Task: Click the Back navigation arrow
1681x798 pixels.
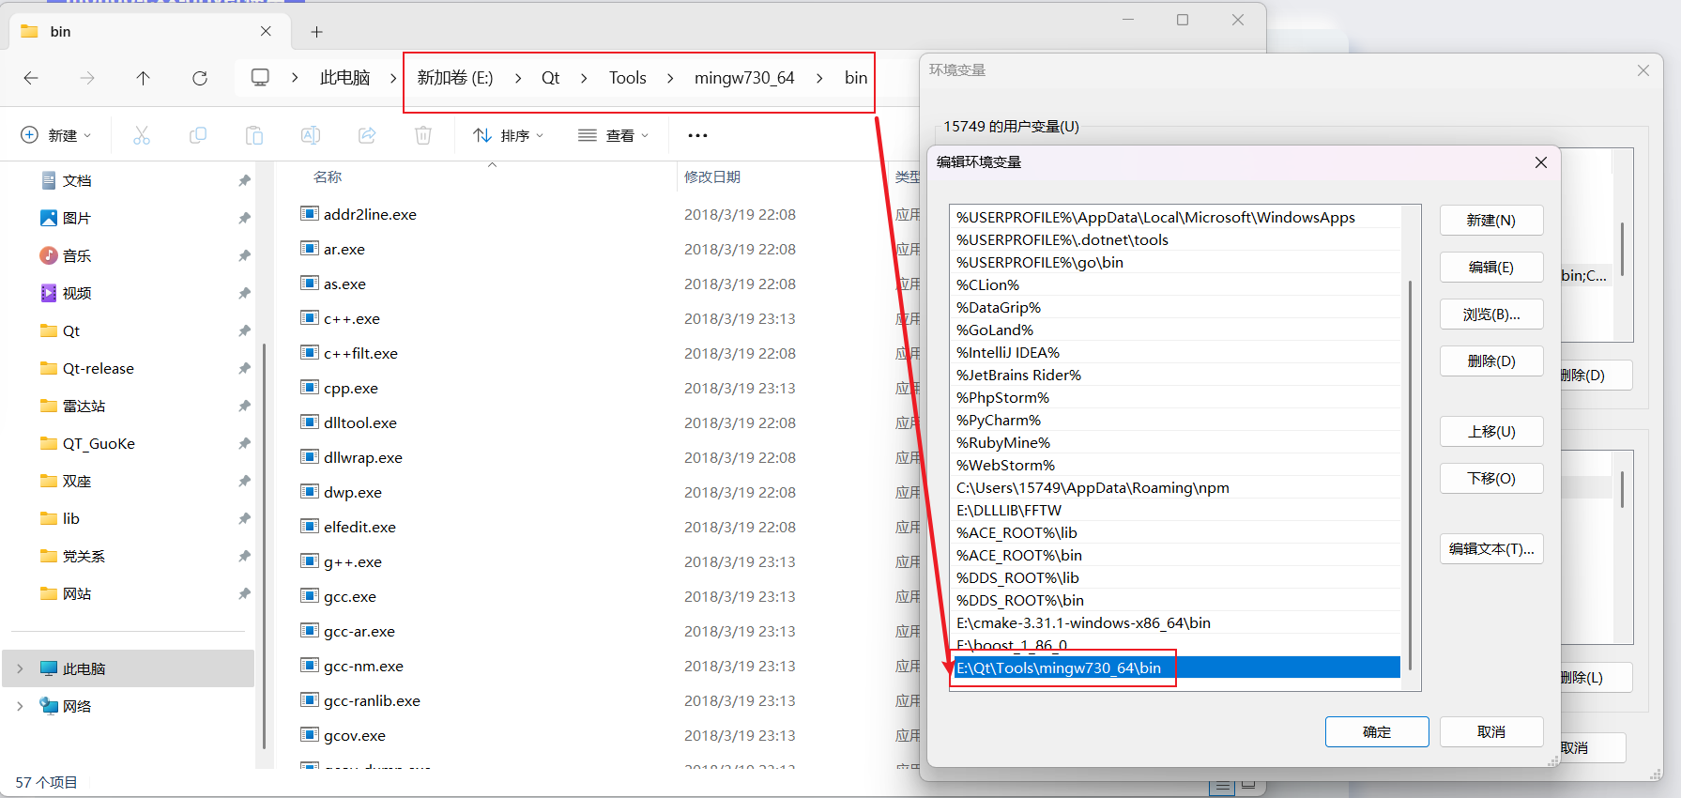Action: coord(31,78)
